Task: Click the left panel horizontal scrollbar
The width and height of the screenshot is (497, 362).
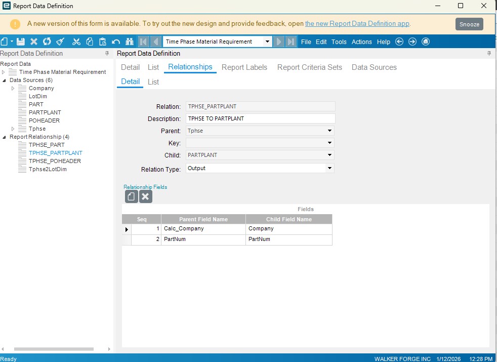Action: pyautogui.click(x=54, y=349)
